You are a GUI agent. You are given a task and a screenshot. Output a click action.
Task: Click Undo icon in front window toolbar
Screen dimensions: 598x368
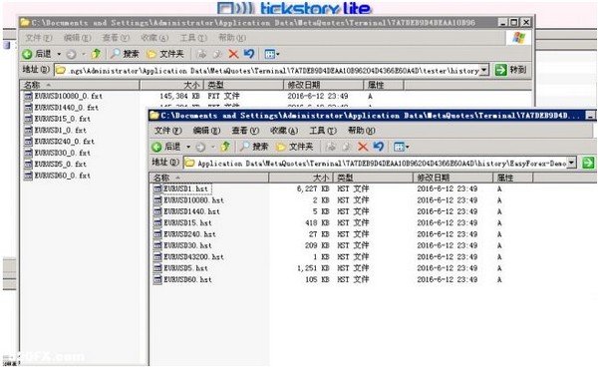click(379, 147)
